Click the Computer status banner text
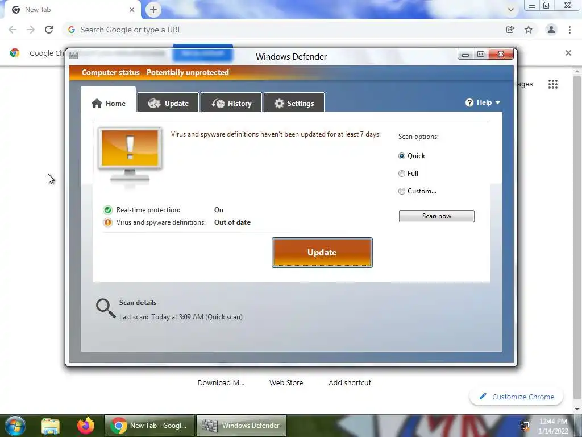Viewport: 582px width, 437px height. (155, 72)
